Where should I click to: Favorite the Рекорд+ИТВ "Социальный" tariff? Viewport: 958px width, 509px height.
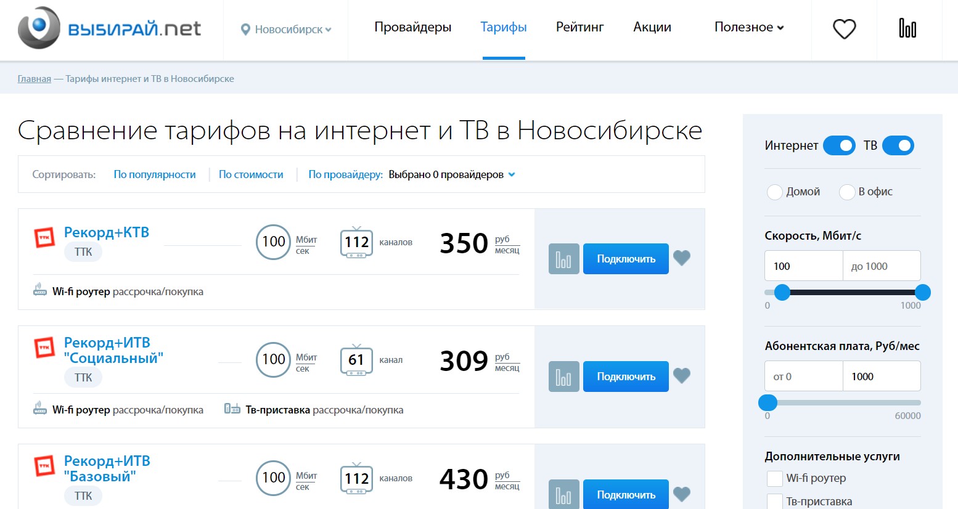click(x=681, y=376)
